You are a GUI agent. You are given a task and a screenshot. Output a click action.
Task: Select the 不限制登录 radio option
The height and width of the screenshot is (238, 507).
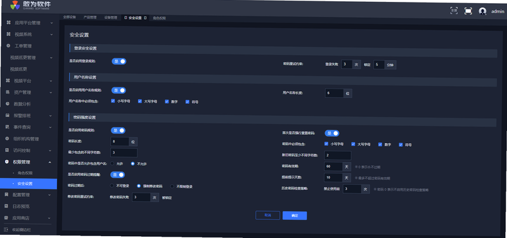pos(172,186)
